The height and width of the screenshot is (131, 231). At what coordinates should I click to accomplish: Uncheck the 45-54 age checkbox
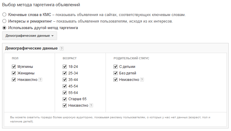pos(65,86)
